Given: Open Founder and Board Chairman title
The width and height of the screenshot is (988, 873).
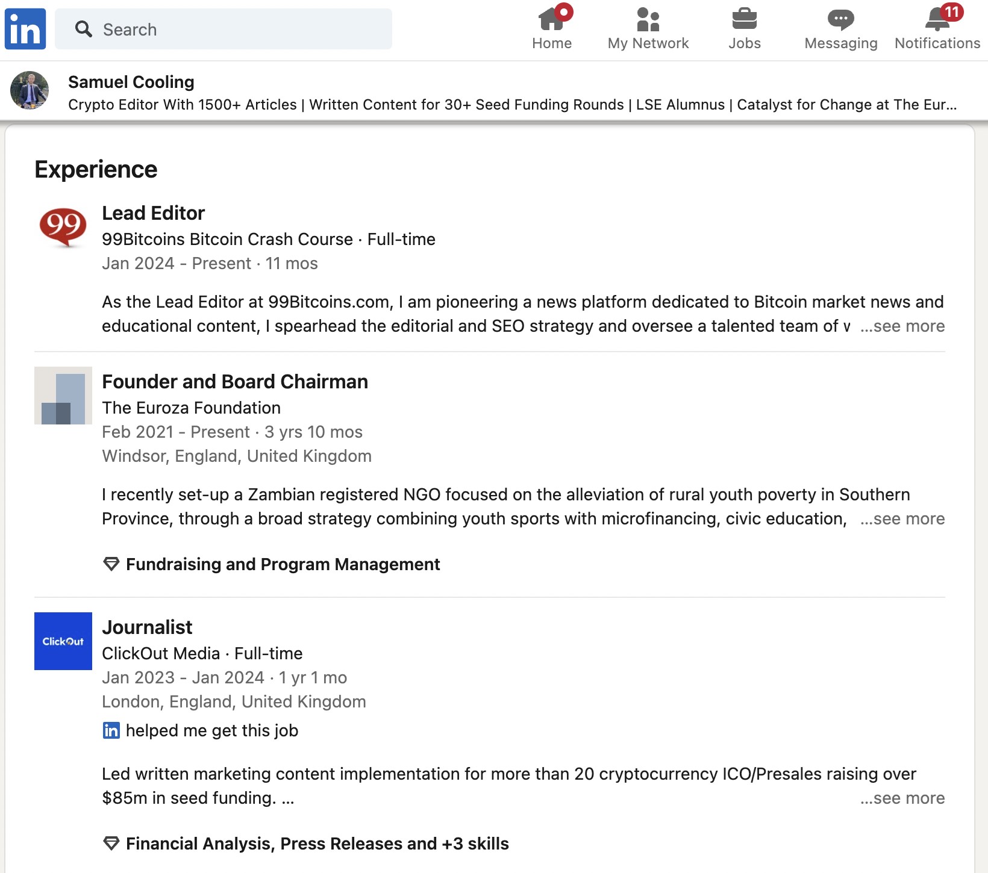Looking at the screenshot, I should point(235,382).
